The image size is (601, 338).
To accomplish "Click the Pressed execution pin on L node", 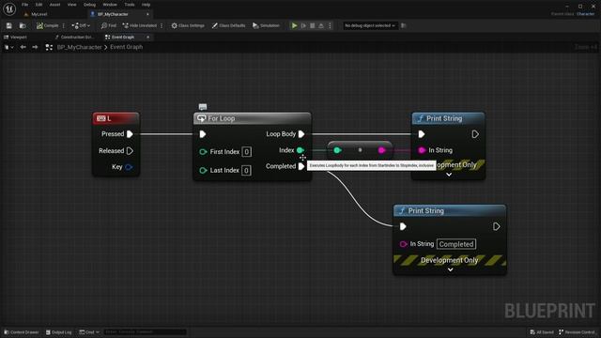I will [x=130, y=134].
